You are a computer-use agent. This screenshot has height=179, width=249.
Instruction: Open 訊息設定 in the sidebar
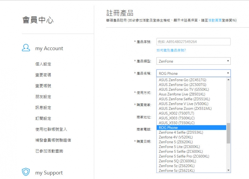tap(43, 107)
